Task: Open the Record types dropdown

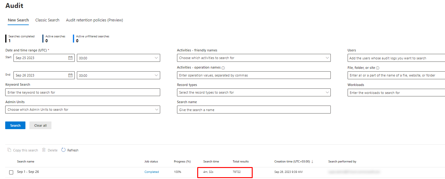Action: 327,92
